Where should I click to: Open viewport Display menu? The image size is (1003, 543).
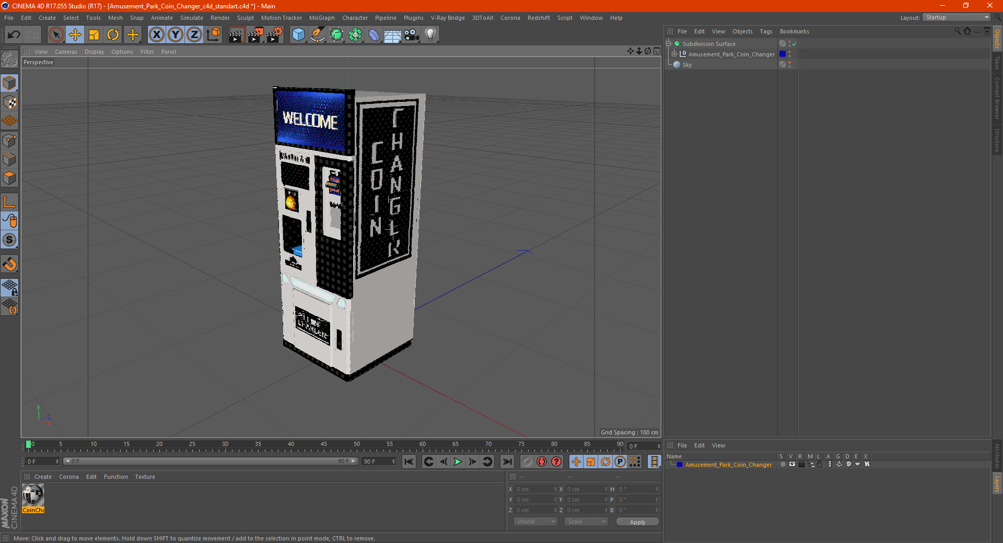click(94, 52)
